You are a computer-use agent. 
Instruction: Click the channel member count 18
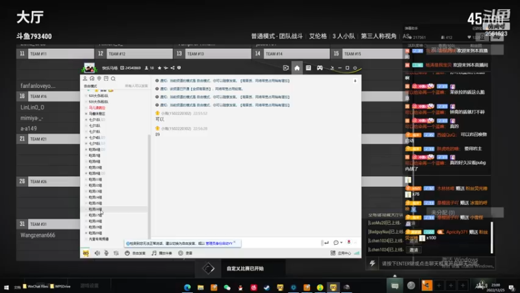pos(149,68)
